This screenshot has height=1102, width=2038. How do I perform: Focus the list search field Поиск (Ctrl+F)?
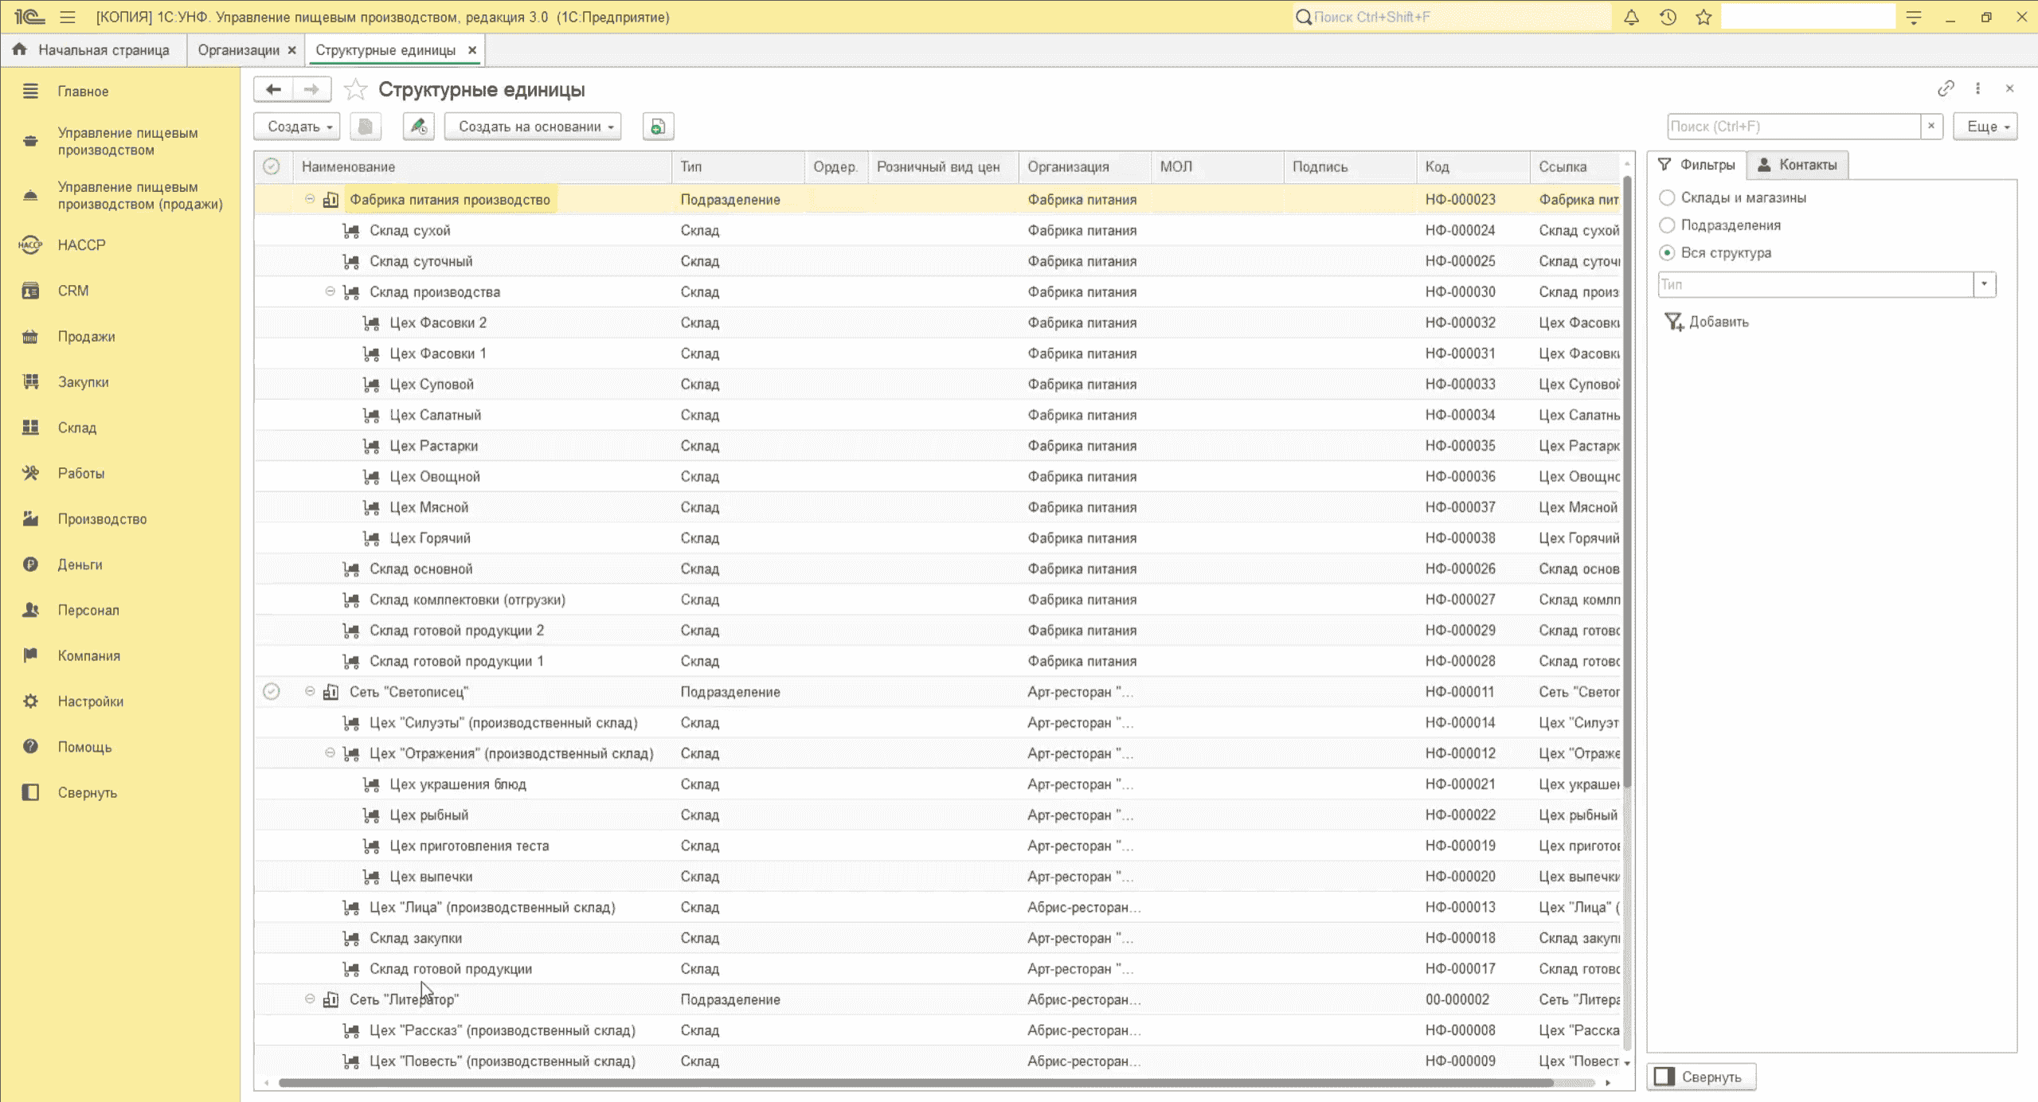click(1794, 127)
